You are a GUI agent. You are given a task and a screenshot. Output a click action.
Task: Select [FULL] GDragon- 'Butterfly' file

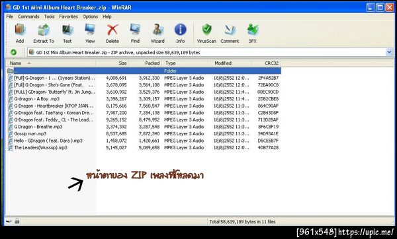[55, 92]
